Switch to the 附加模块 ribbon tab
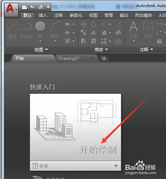The height and width of the screenshot is (179, 166). click(144, 15)
